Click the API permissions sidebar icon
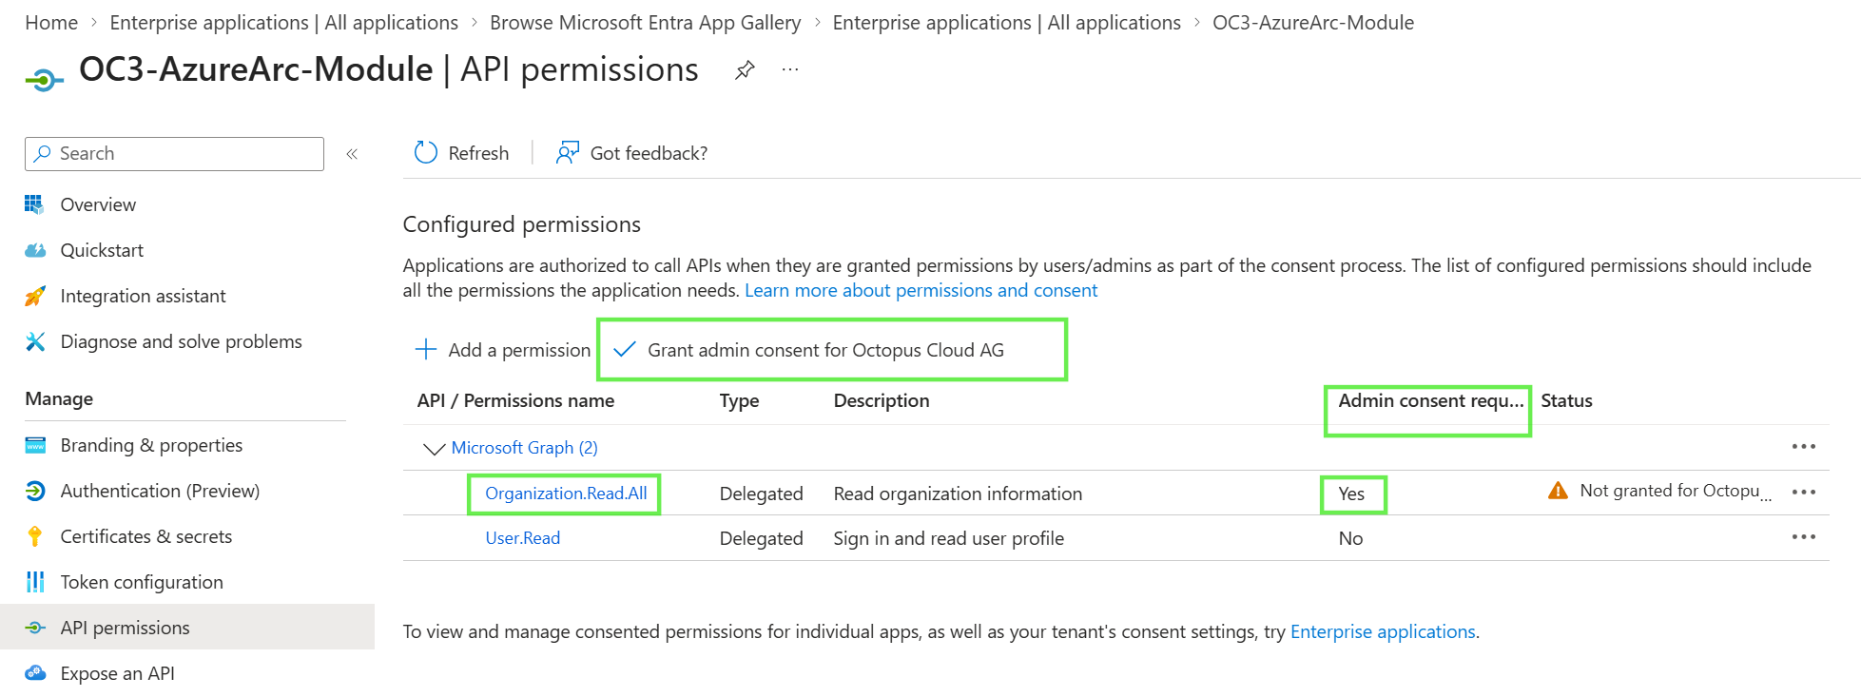 coord(35,628)
